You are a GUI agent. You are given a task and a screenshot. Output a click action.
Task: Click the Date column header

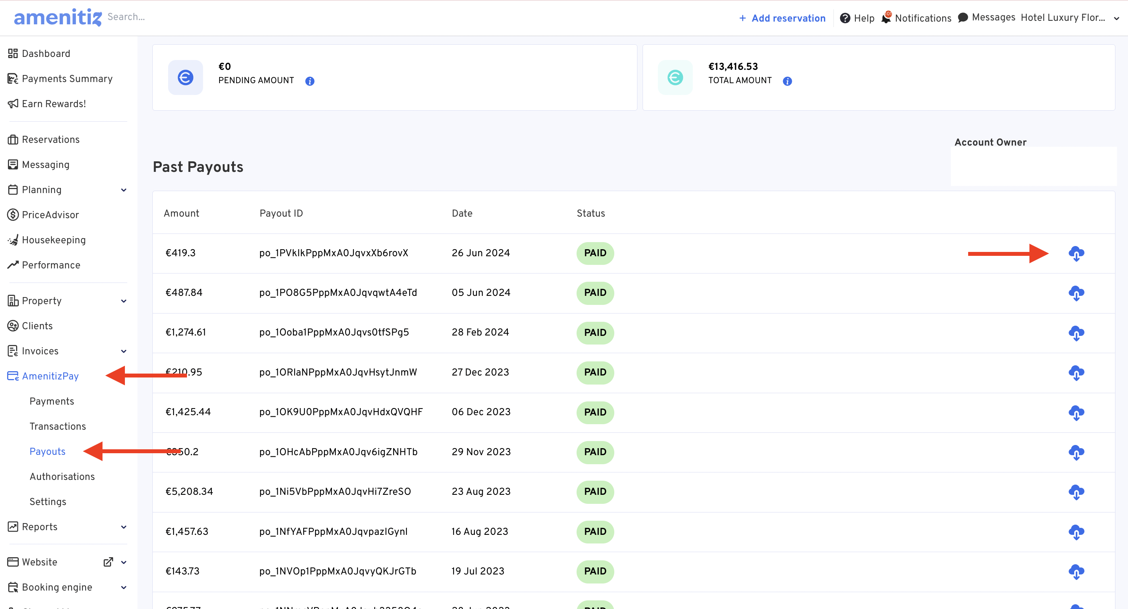tap(462, 213)
